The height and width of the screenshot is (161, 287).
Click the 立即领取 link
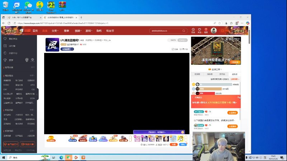[x=235, y=79]
